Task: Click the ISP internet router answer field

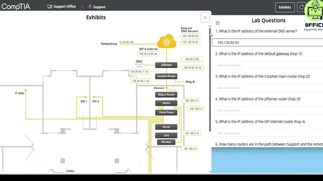Action: [267, 133]
